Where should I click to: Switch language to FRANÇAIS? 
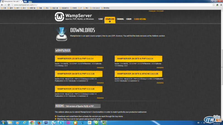(x=152, y=11)
